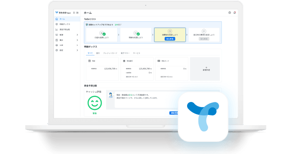Image resolution: width=292 pixels, height=154 pixels.
Task: Click the 新規作成 plus tile
Action: click(x=205, y=69)
